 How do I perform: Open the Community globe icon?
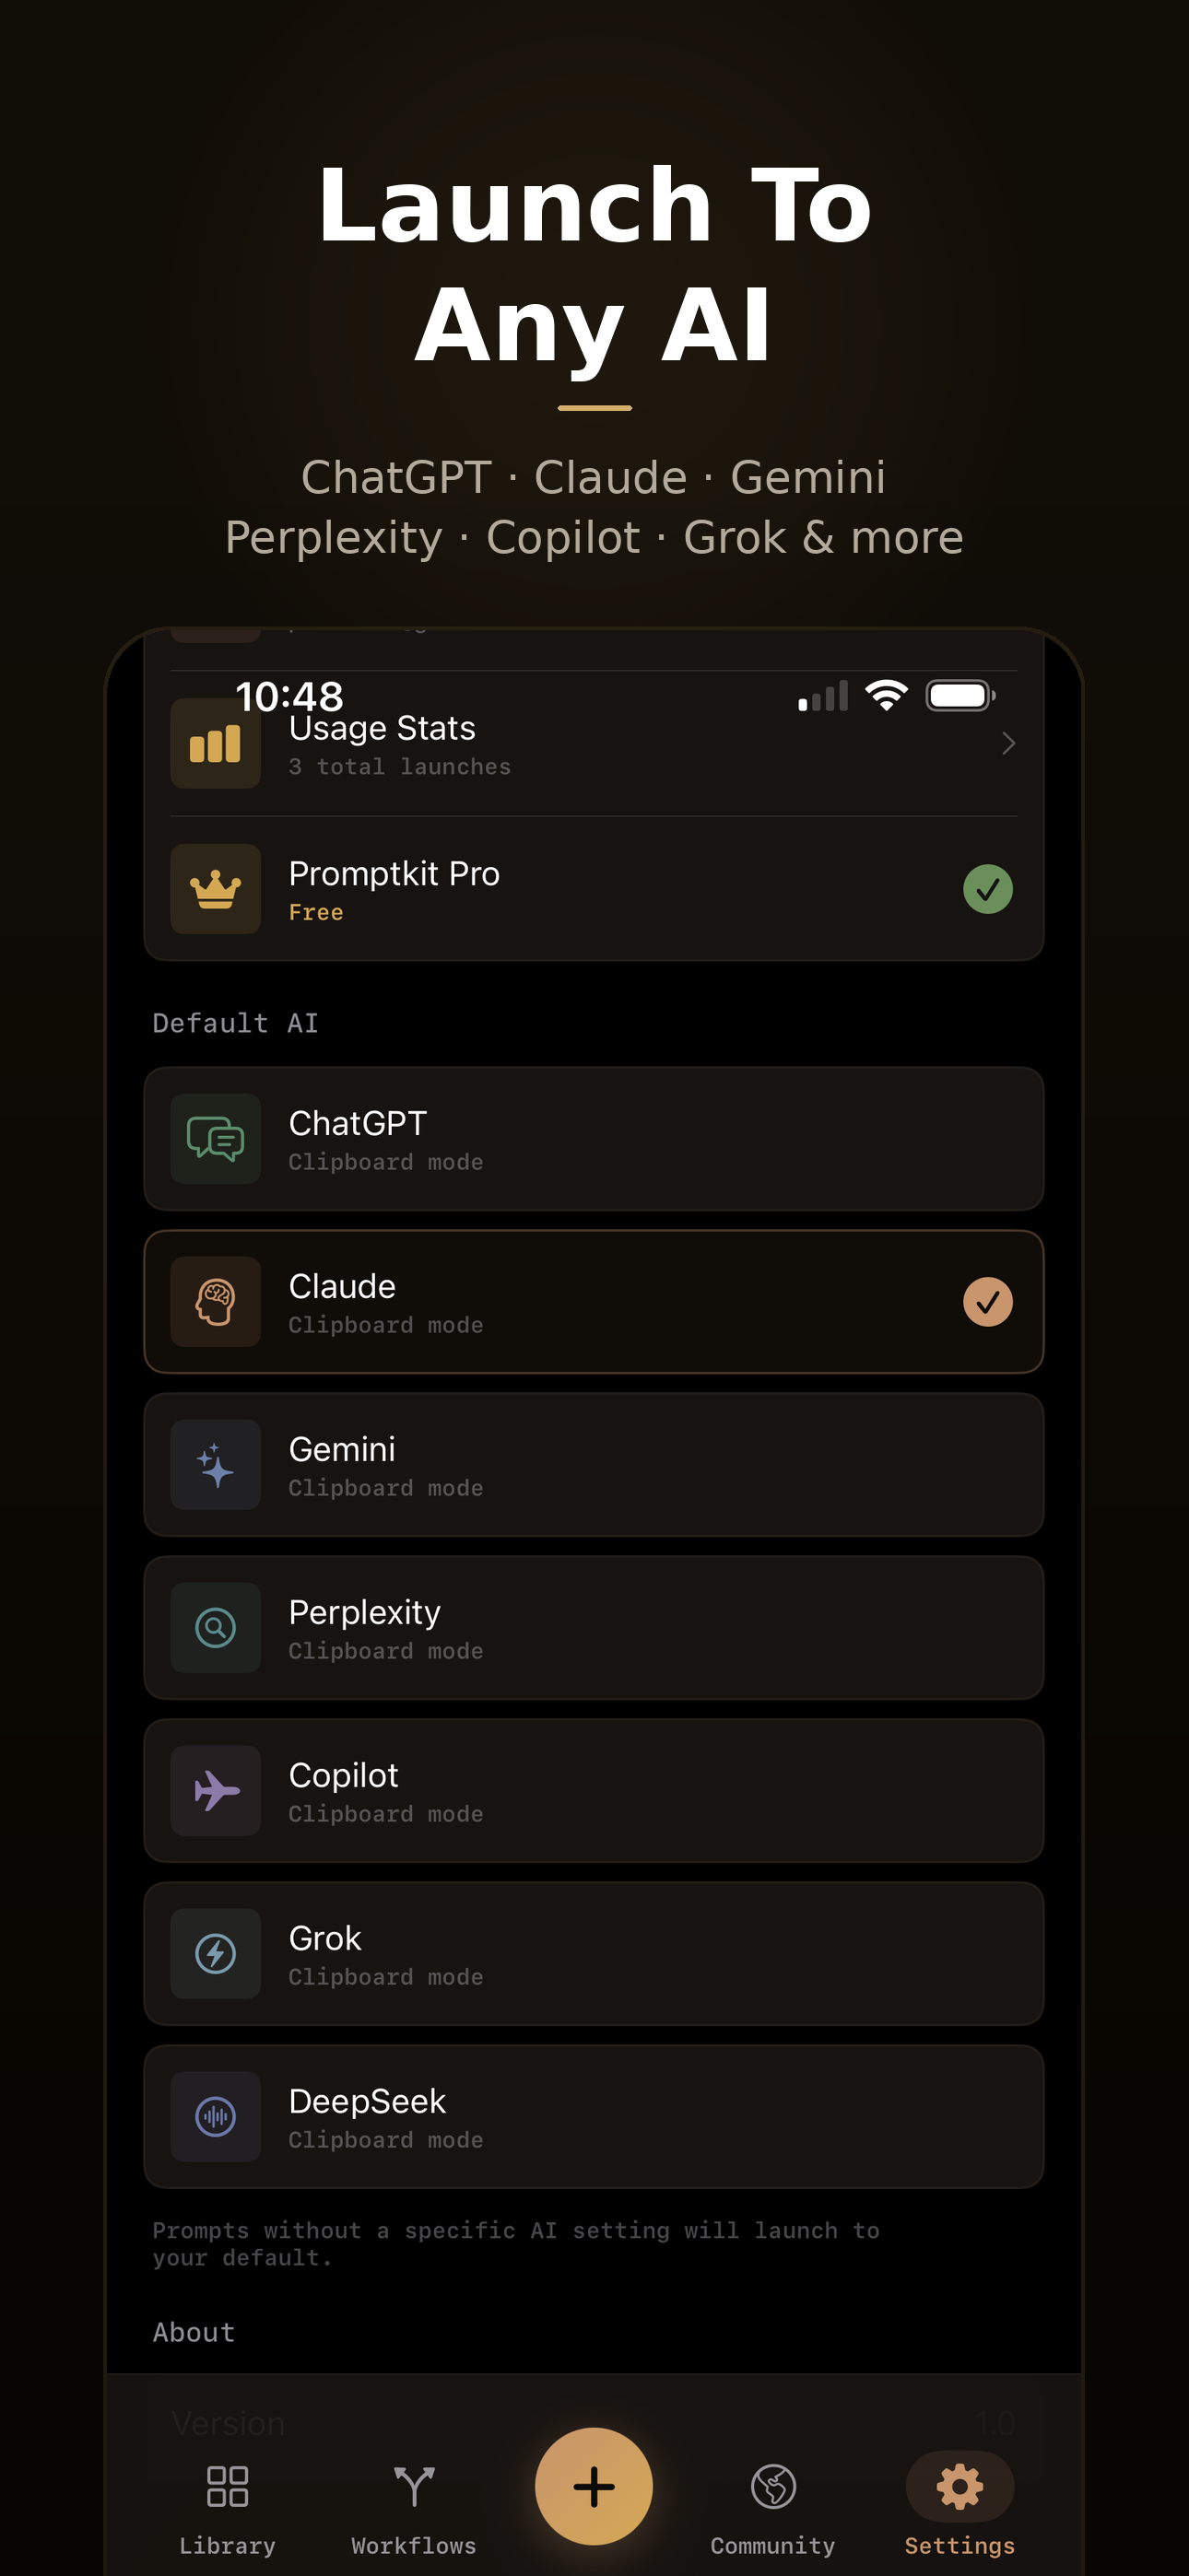tap(771, 2487)
